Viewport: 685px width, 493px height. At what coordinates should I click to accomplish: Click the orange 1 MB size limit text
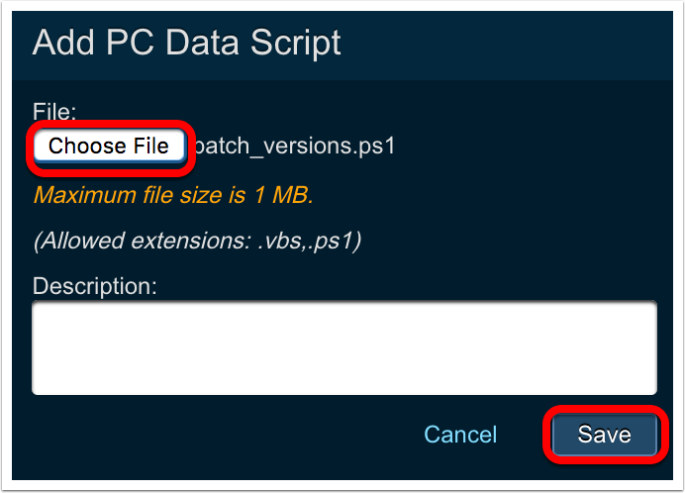click(173, 194)
